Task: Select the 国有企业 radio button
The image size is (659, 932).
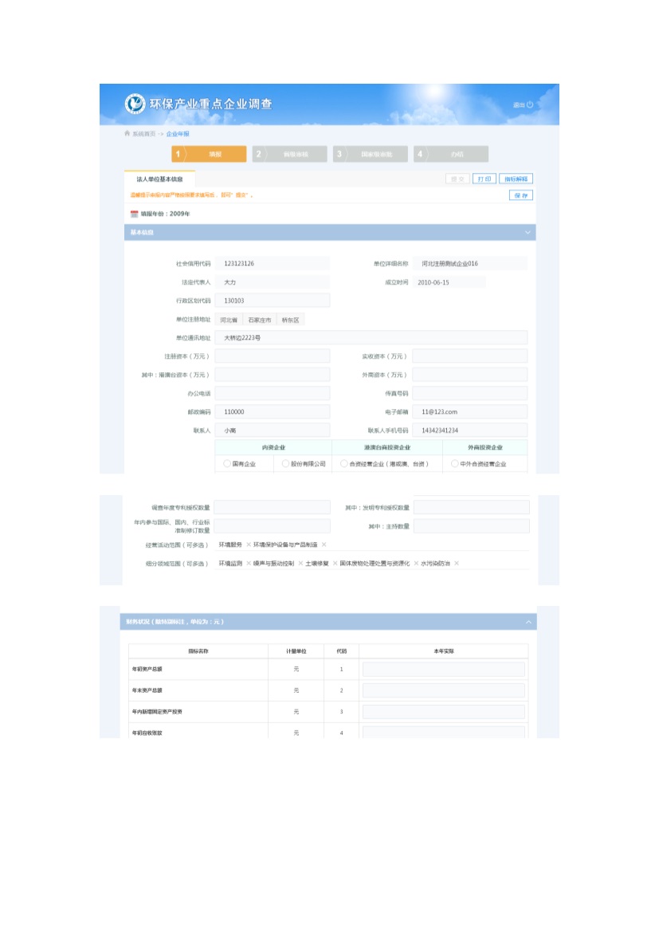Action: (x=227, y=463)
